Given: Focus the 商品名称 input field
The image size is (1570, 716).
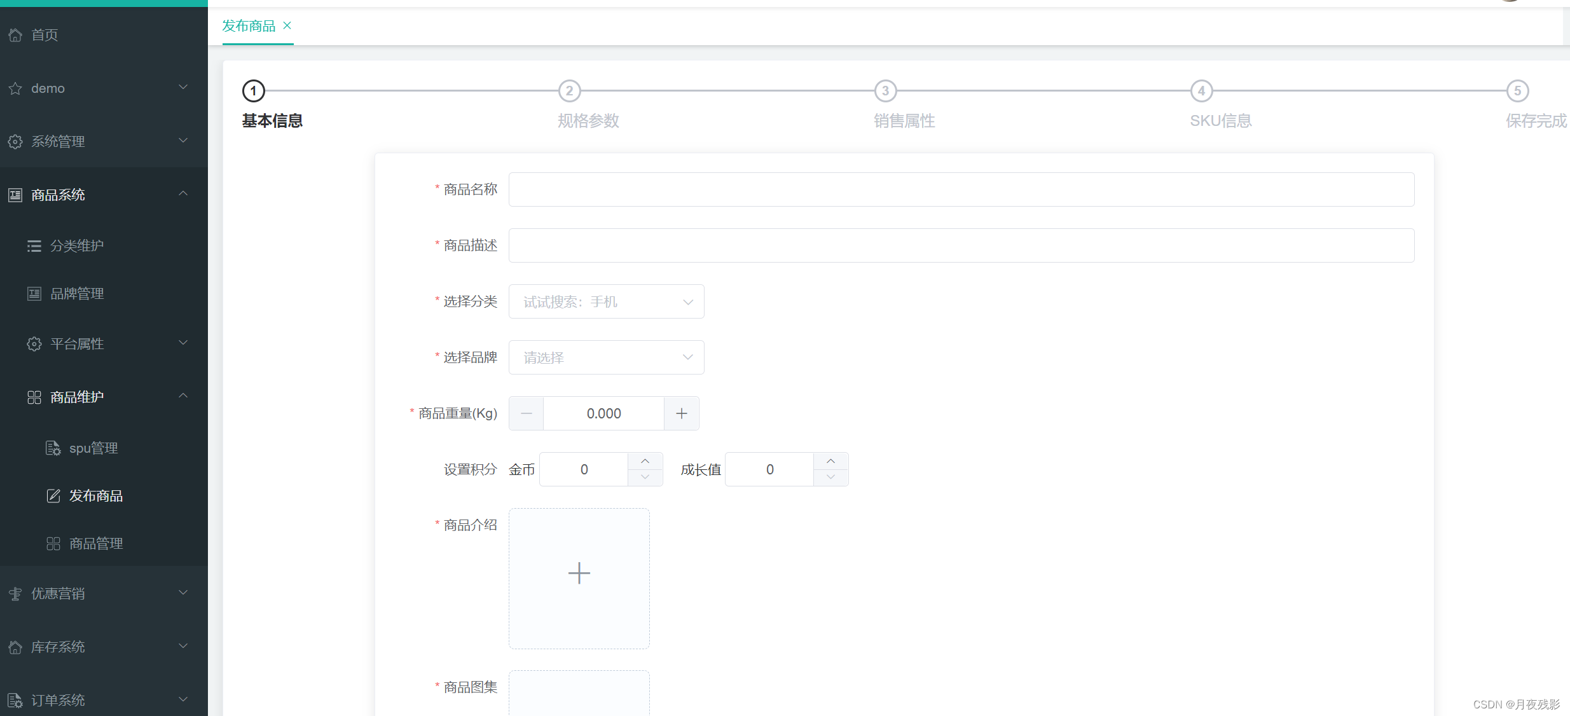Looking at the screenshot, I should 961,189.
